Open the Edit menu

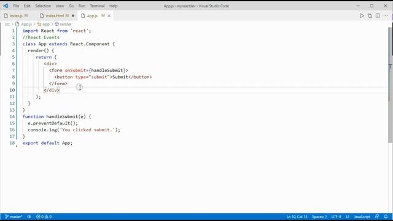(27, 6)
